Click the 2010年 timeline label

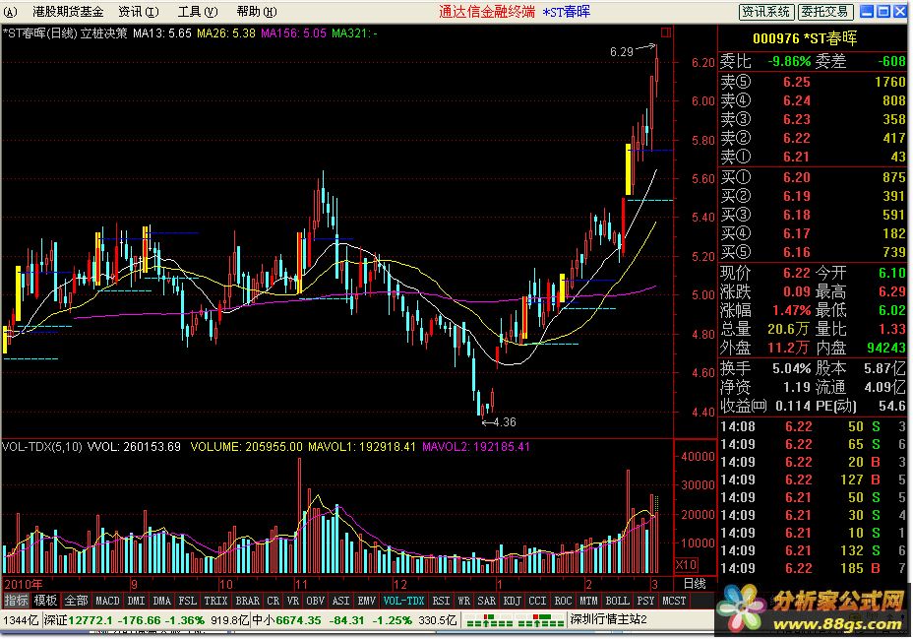click(24, 584)
